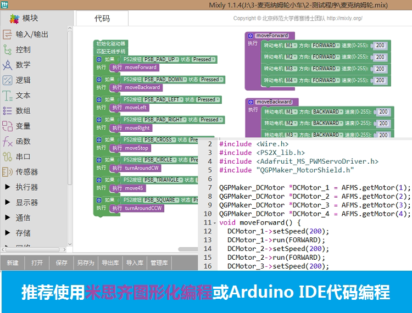412x313 pixels.
Task: Expand the 通信 category
Action: point(8,217)
